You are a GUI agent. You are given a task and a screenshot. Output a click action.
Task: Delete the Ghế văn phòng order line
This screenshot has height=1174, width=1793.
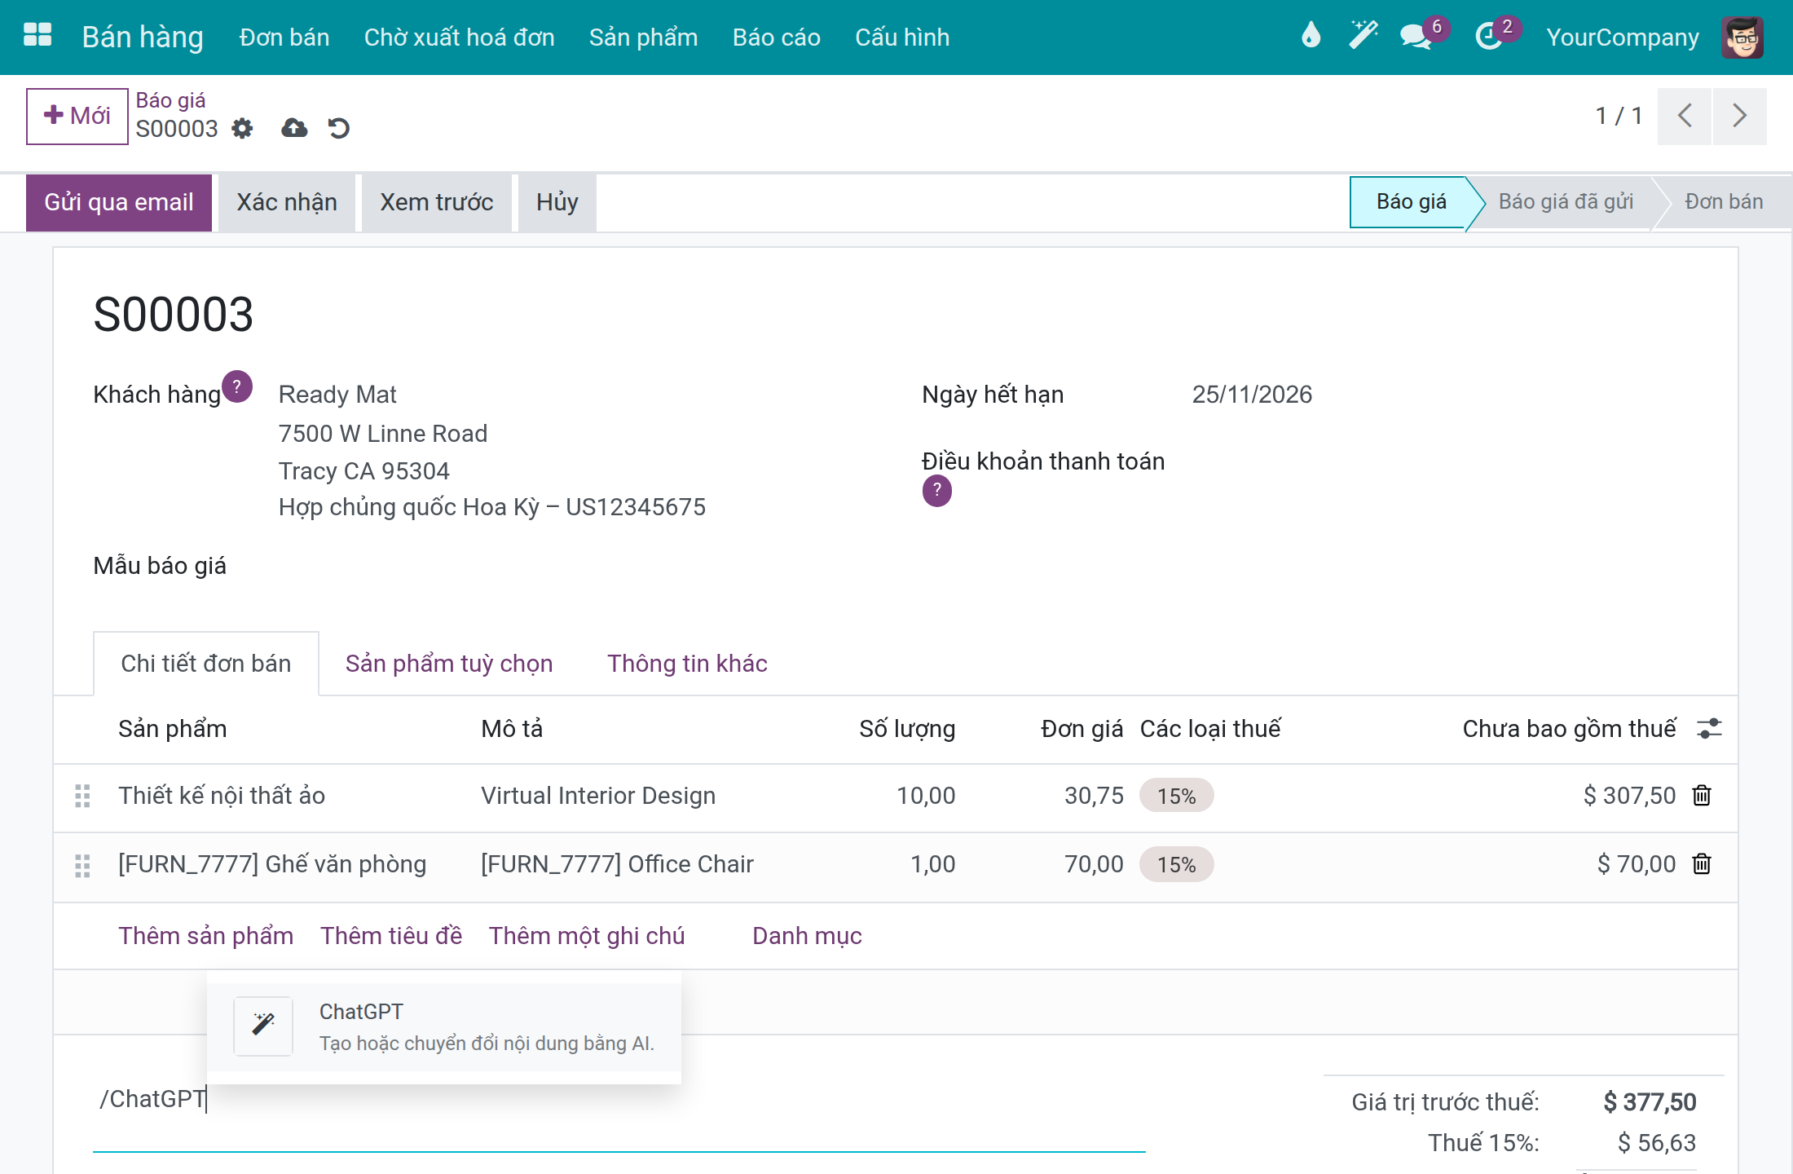[1702, 864]
